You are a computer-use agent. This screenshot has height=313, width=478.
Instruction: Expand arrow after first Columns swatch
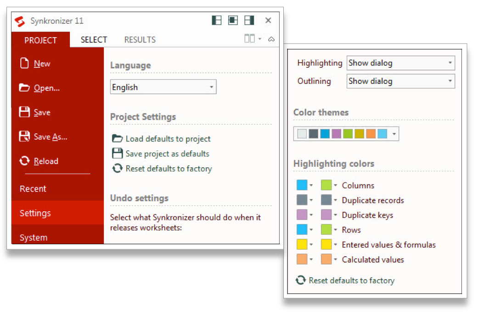(x=311, y=185)
